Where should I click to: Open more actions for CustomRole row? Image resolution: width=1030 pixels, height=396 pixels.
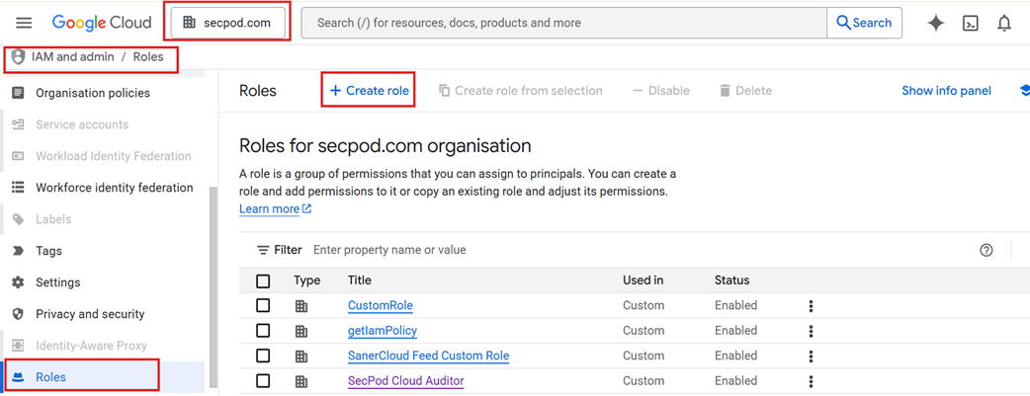pos(811,306)
